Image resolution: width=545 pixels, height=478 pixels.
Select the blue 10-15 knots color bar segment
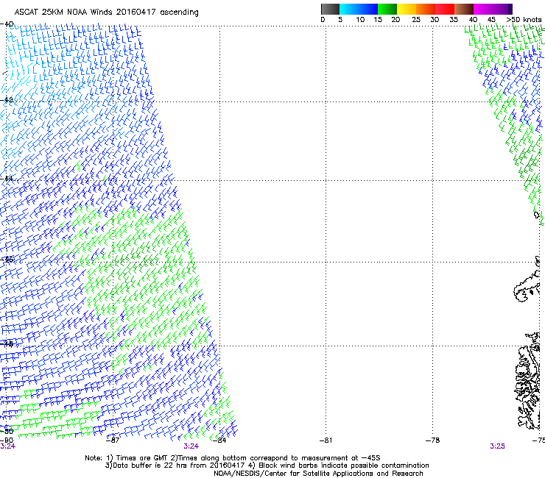[368, 9]
